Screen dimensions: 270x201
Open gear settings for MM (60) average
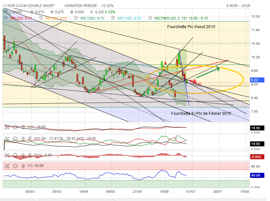click(x=41, y=18)
